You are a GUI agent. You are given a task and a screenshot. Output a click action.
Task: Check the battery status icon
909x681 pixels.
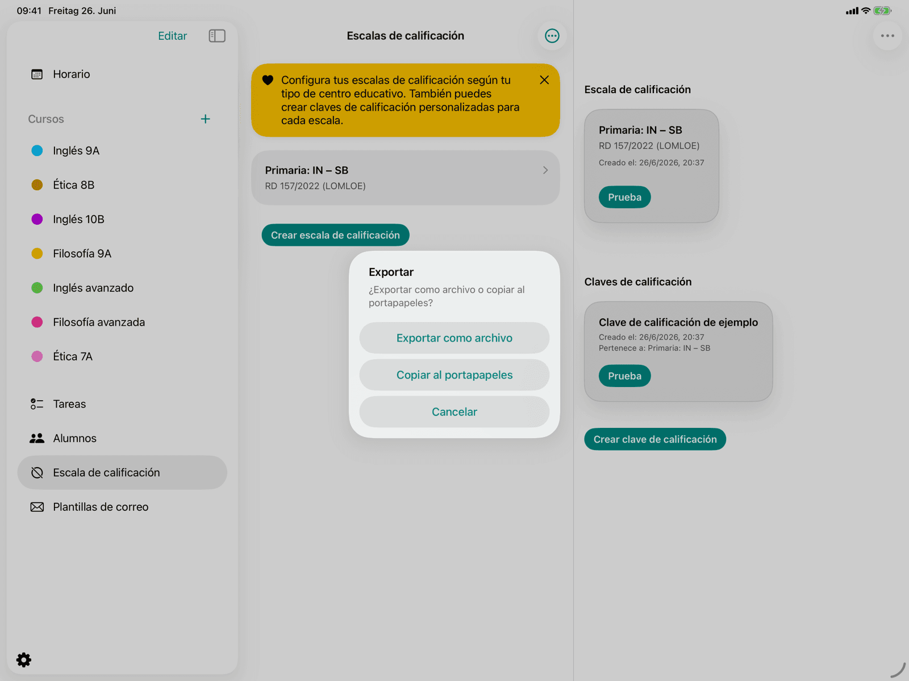tap(882, 10)
